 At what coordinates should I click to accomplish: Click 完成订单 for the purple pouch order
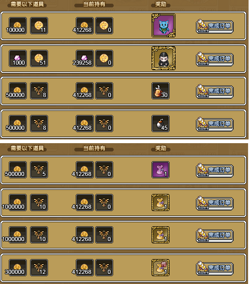214,170
